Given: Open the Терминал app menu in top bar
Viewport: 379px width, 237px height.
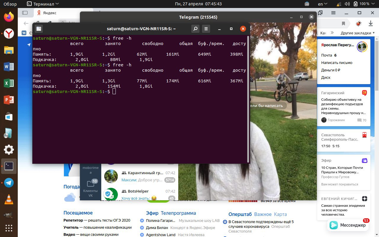Looking at the screenshot, I should click(x=43, y=4).
